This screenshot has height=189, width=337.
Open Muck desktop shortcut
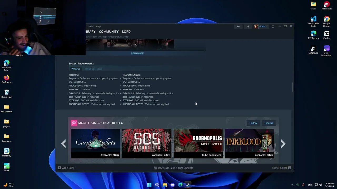tap(7, 167)
